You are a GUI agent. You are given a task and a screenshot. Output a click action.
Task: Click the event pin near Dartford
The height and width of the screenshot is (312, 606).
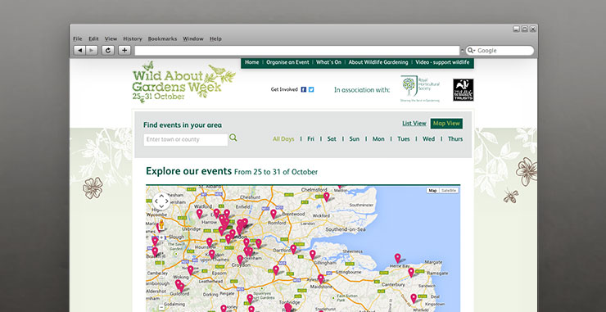(x=293, y=250)
